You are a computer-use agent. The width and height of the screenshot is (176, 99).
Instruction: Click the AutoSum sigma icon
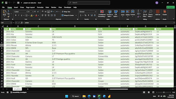tap(138, 11)
